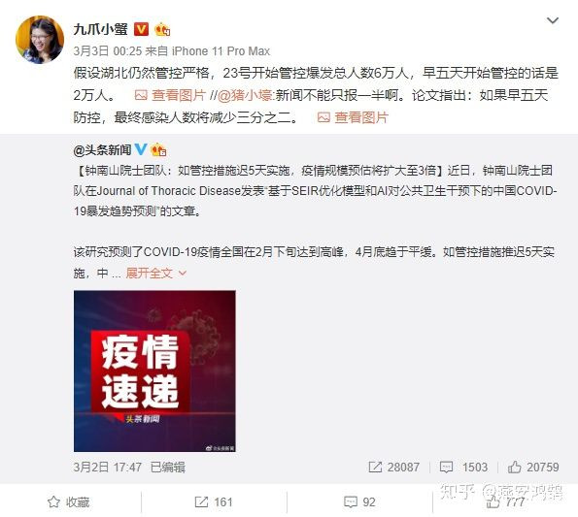Screen dimensions: 578x517
Task: Click the 收藏 star to favorite post
Action: [69, 501]
